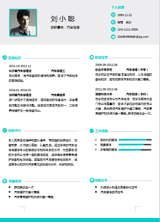The height and width of the screenshot is (222, 160).
Task: Click the birthday 1995.11.21
Action: tap(125, 15)
